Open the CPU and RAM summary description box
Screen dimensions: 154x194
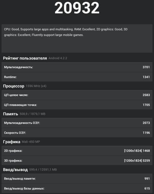tap(77, 38)
